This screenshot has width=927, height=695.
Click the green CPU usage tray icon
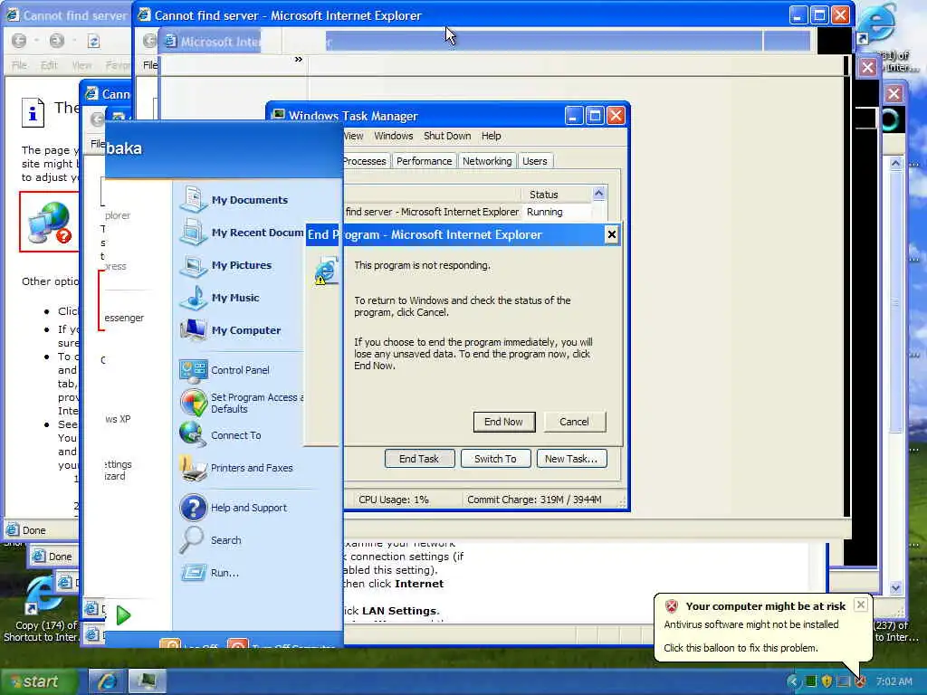pos(810,681)
